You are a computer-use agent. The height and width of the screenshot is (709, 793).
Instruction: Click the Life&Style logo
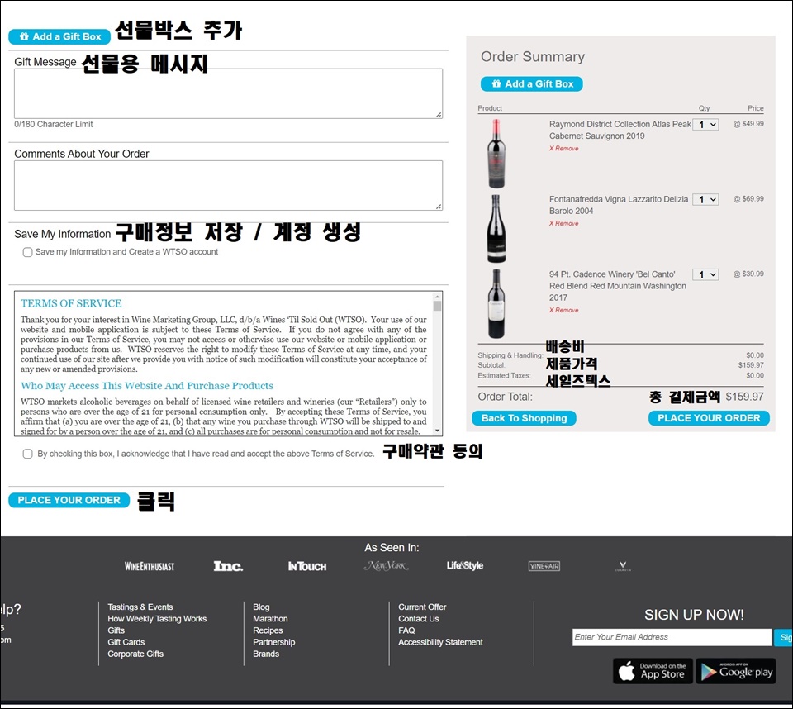click(465, 565)
